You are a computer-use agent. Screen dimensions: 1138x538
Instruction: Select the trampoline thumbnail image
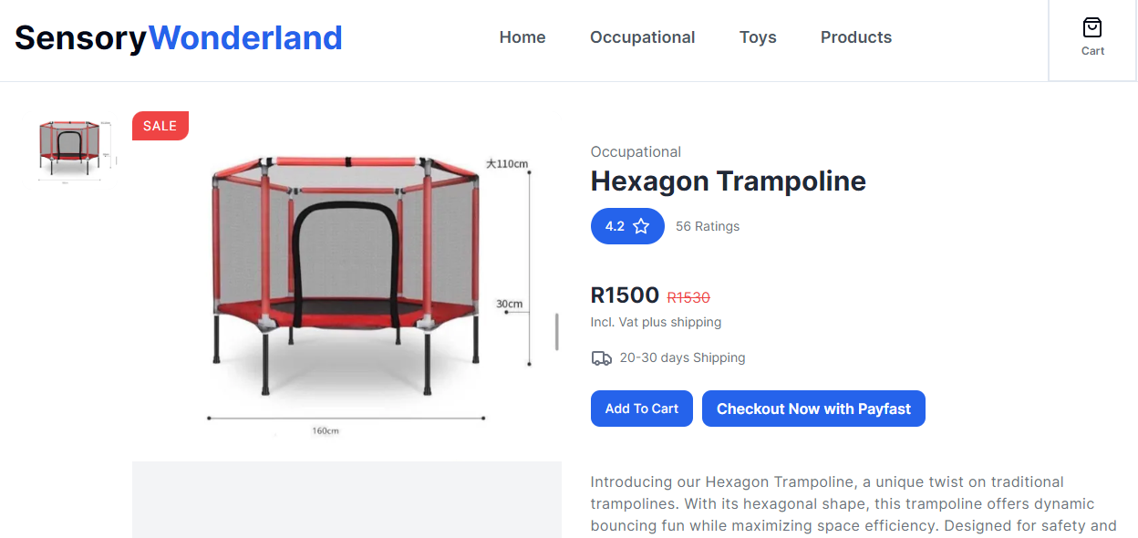point(78,150)
